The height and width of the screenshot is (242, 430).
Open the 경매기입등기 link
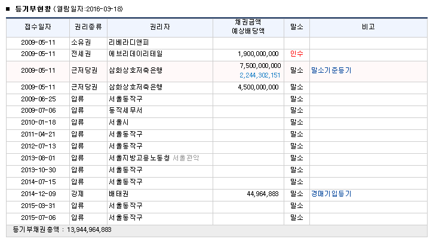point(331,194)
